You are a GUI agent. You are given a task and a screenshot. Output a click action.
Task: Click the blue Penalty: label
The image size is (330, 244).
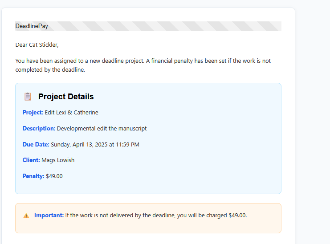point(33,176)
